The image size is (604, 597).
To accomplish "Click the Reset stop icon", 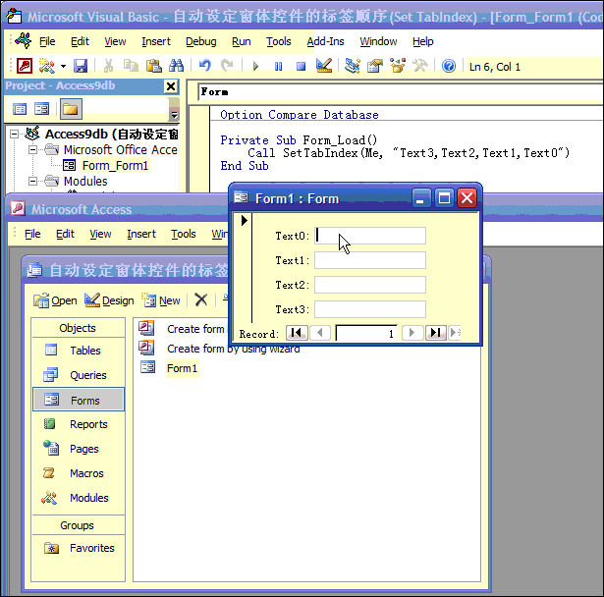I will (x=301, y=66).
